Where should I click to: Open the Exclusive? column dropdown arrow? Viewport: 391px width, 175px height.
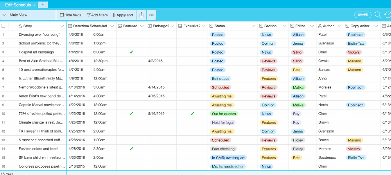click(x=203, y=26)
